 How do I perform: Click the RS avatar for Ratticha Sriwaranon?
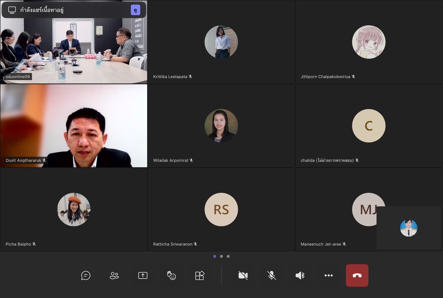click(221, 210)
